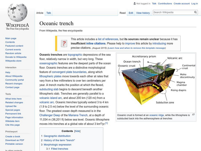Open list of references link
Viewport: 201px width, 151px height.
point(108,39)
